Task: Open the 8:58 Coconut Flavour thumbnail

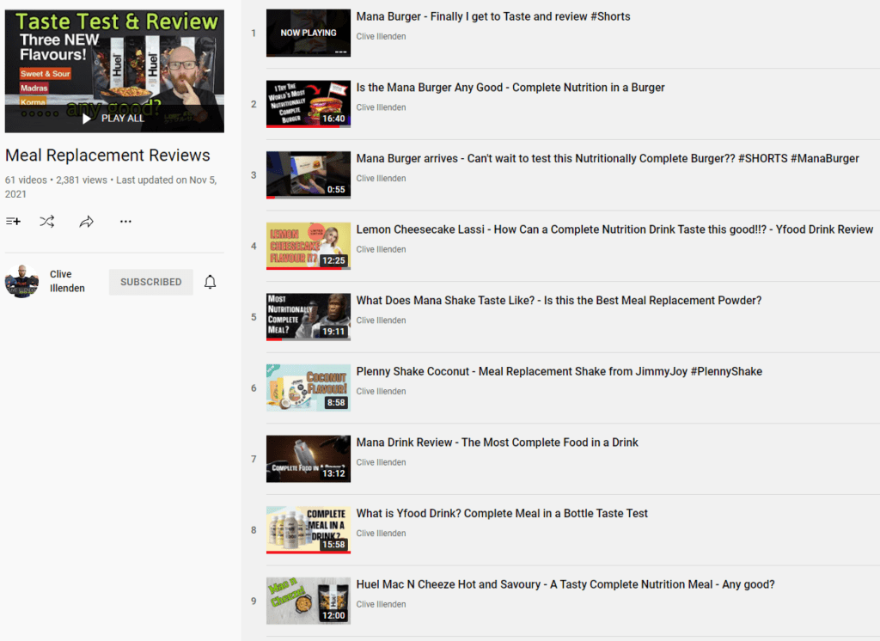Action: click(x=309, y=388)
